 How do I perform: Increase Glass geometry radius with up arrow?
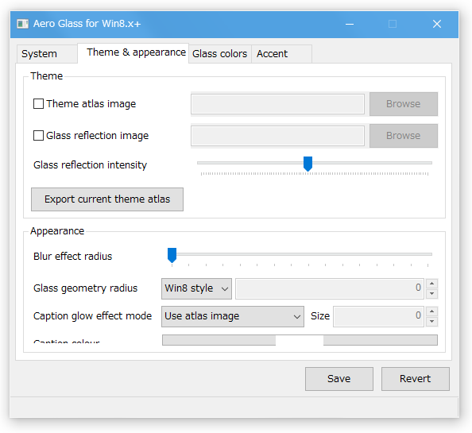[432, 284]
